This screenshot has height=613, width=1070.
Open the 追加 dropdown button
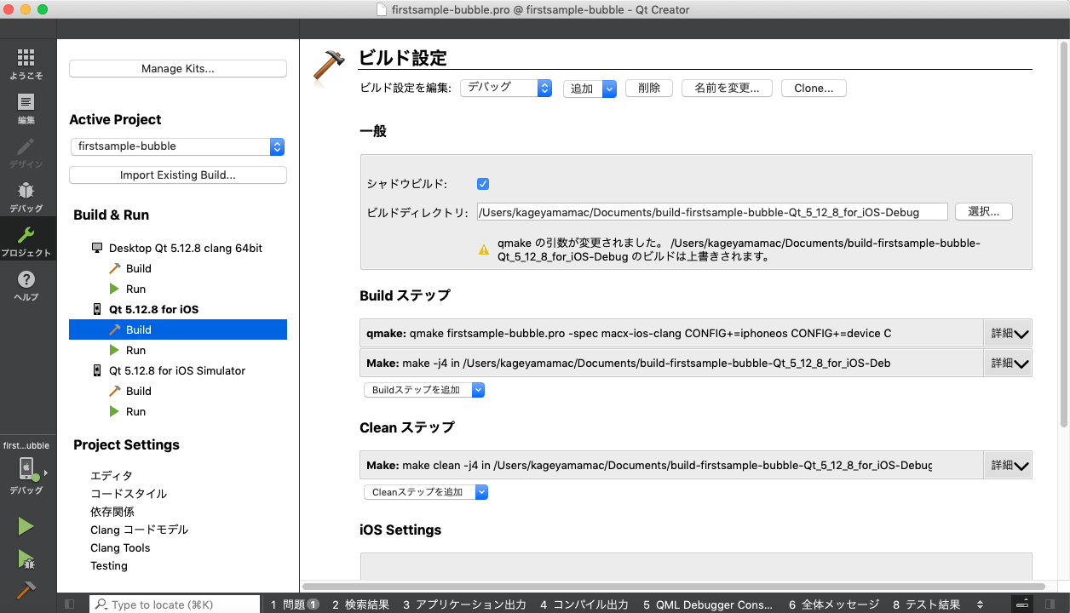pyautogui.click(x=590, y=89)
